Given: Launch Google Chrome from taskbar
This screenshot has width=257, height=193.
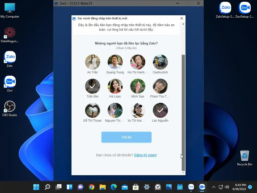Looking at the screenshot, I should [x=92, y=187].
